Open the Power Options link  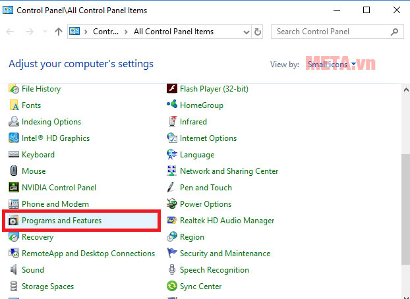(206, 204)
